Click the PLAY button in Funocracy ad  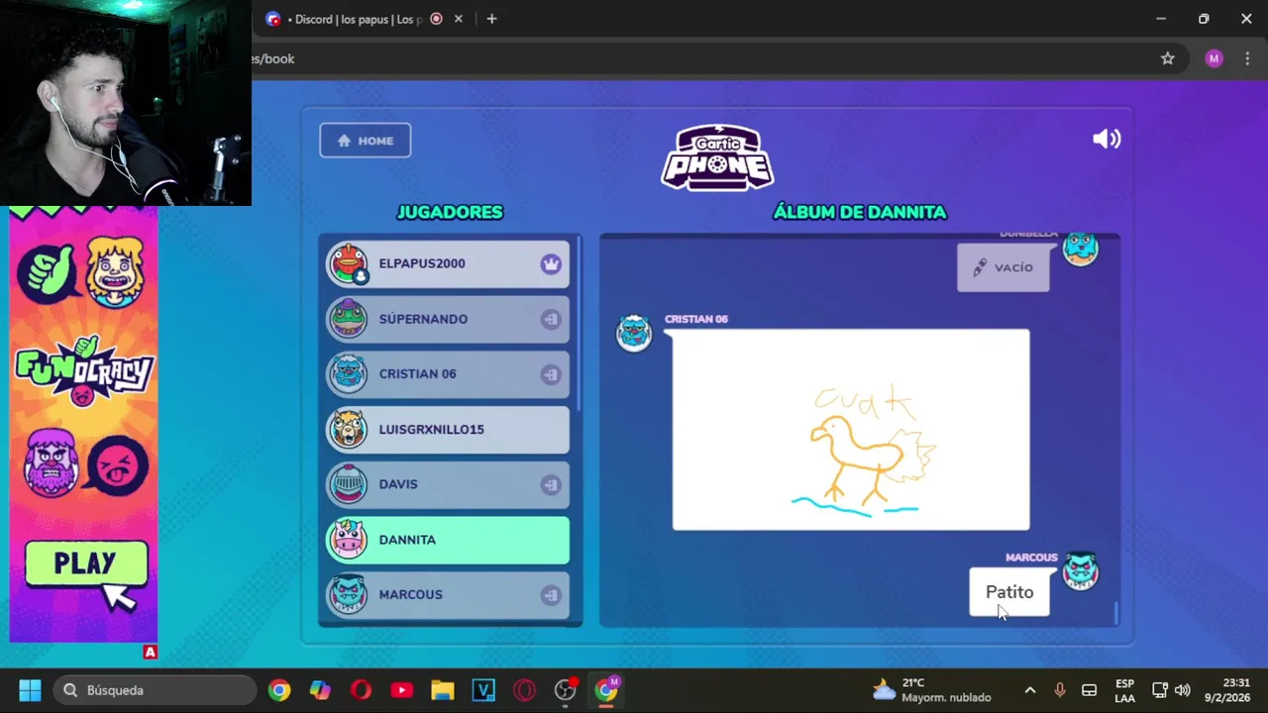pos(86,563)
